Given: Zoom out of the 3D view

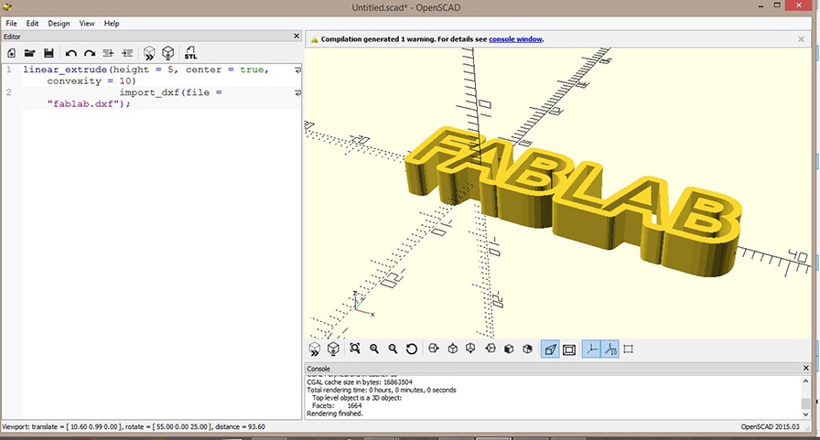Looking at the screenshot, I should (393, 349).
